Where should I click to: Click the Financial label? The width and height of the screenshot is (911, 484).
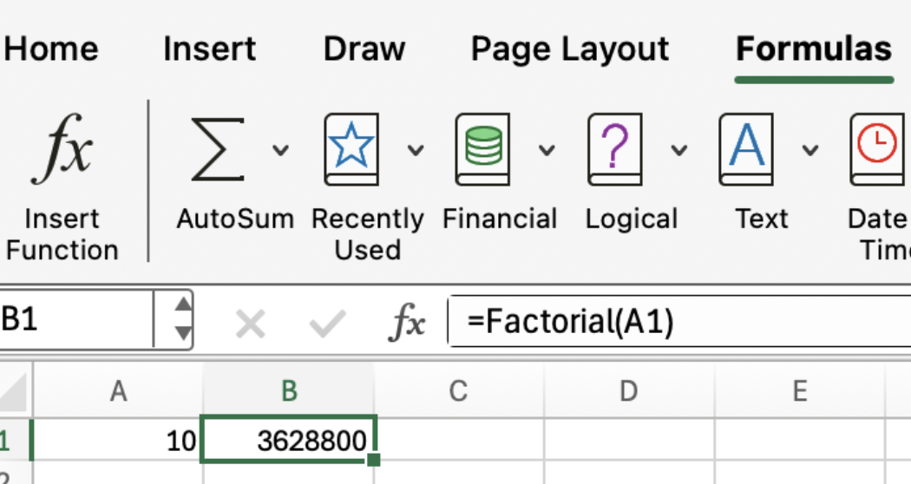pyautogui.click(x=500, y=219)
